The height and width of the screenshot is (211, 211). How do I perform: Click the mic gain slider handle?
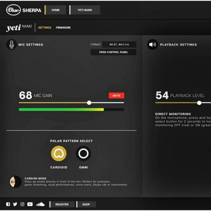coord(89,103)
